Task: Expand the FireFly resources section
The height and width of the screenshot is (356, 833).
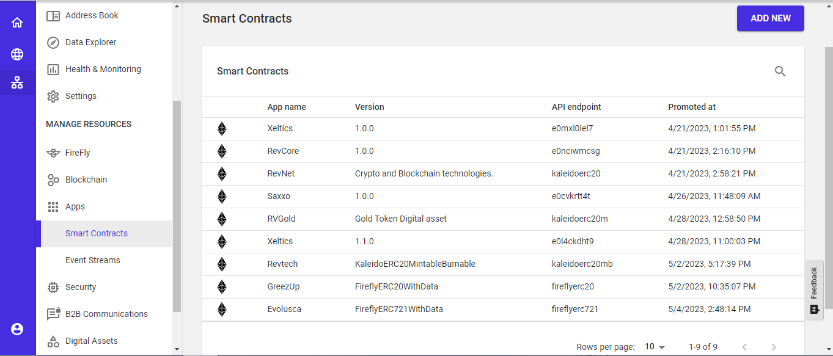Action: tap(78, 153)
